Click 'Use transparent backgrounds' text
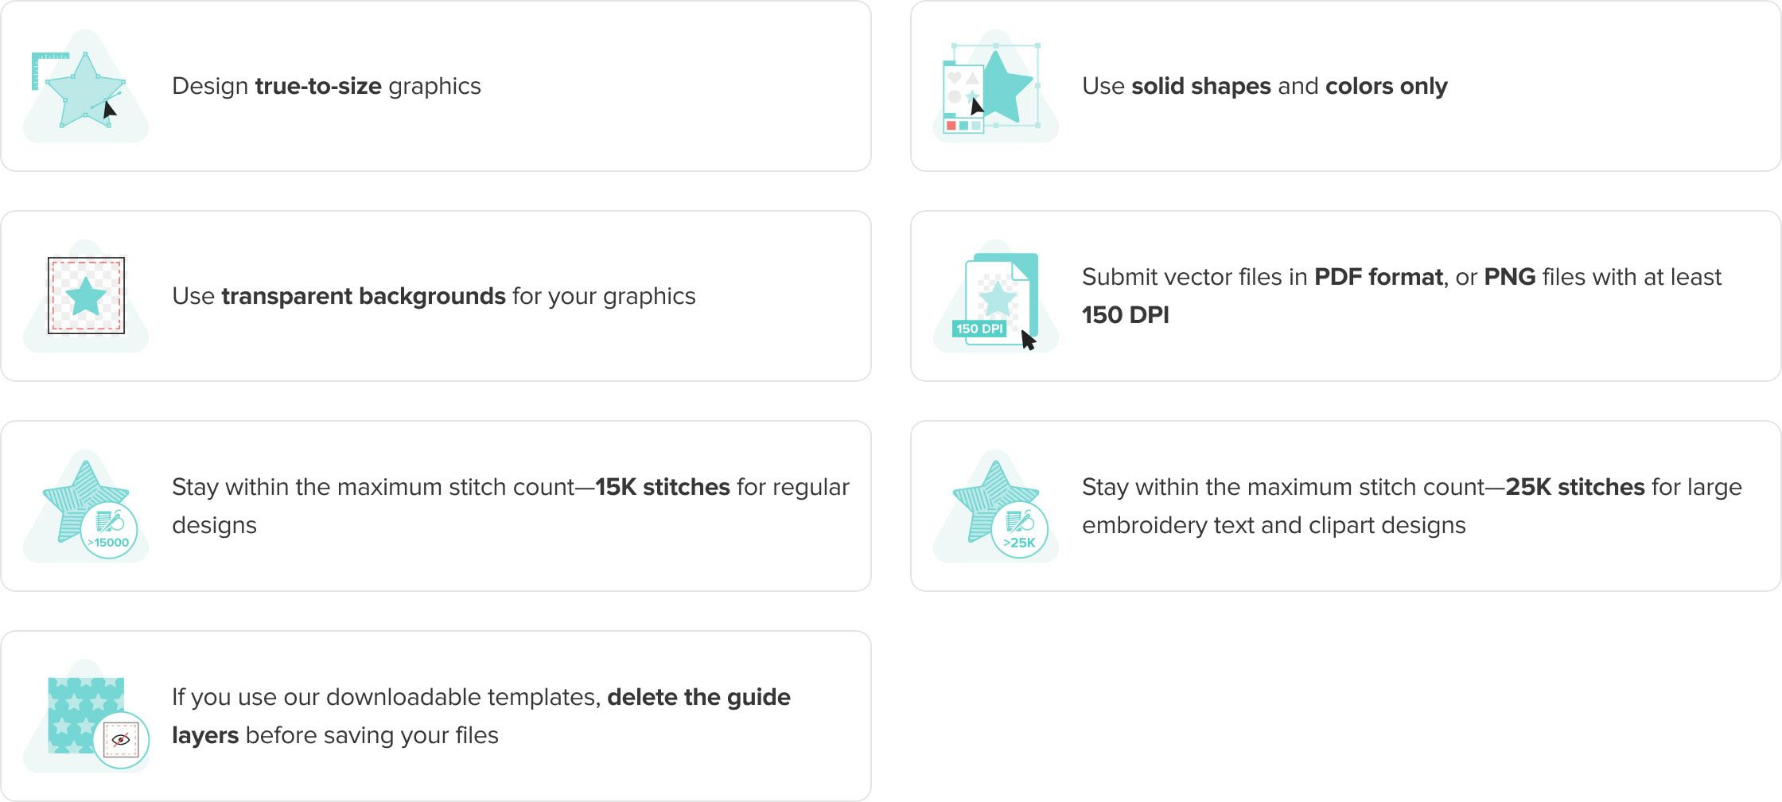 (x=339, y=296)
